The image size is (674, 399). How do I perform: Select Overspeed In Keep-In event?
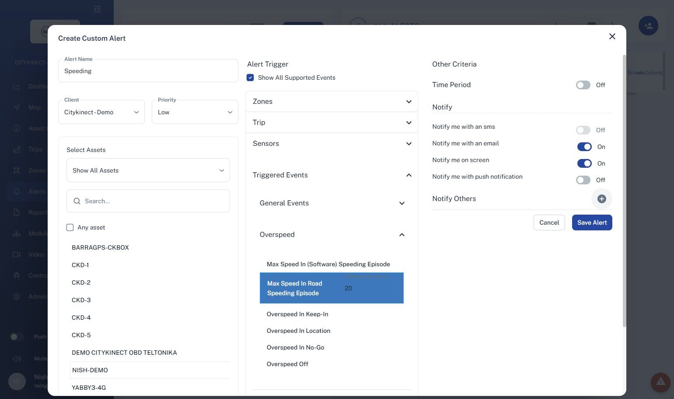point(297,314)
